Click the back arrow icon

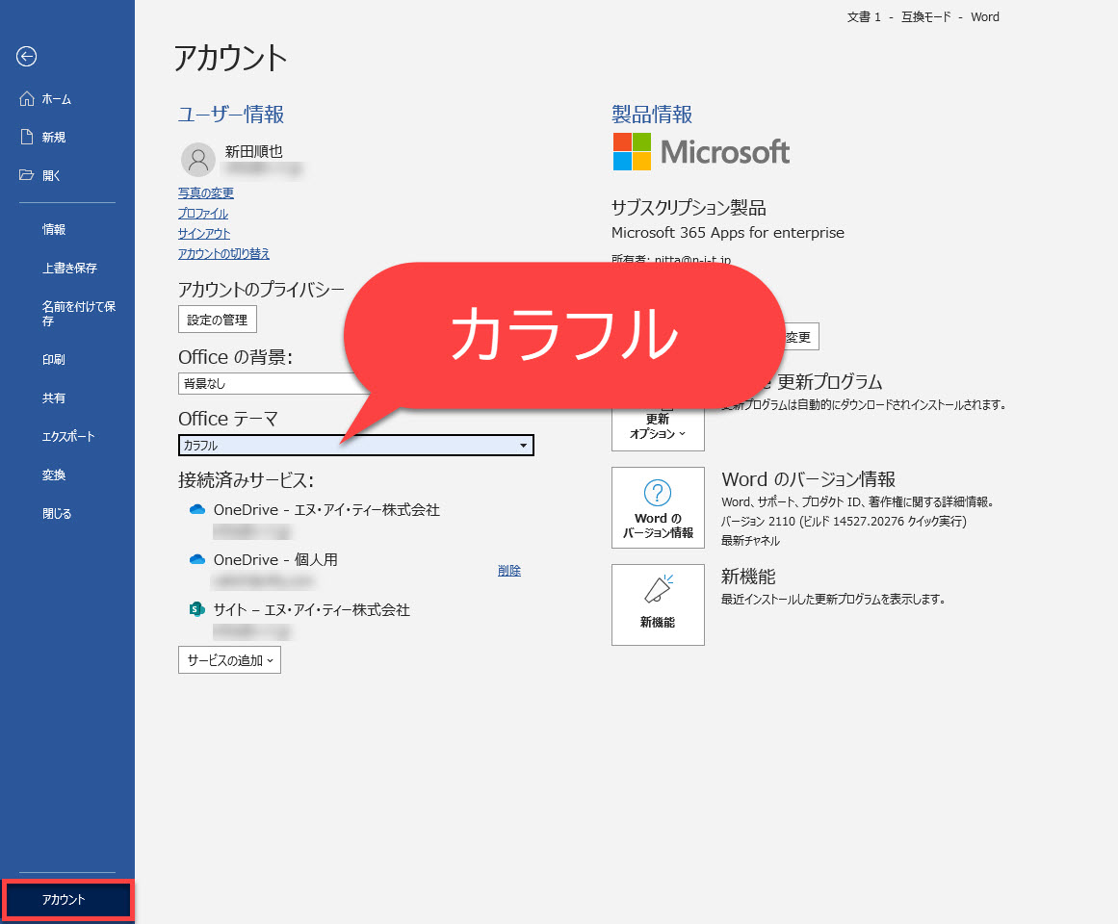coord(26,57)
